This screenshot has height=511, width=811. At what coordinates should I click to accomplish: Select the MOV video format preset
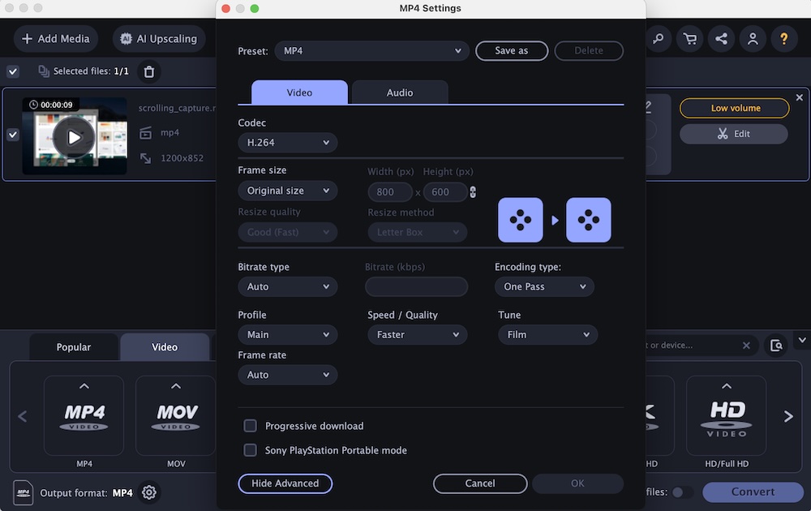pyautogui.click(x=174, y=416)
